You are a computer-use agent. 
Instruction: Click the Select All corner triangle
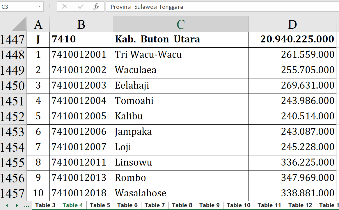click(19, 24)
